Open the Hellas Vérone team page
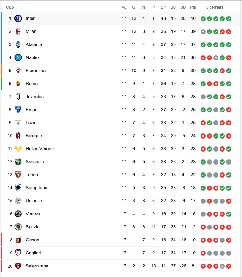This screenshot has width=242, height=277. click(x=39, y=149)
